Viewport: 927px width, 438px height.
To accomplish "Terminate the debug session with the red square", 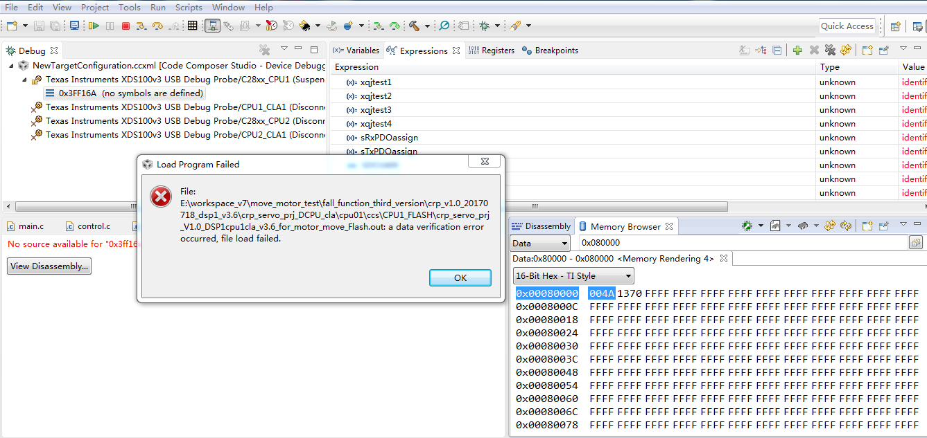I will pyautogui.click(x=126, y=26).
